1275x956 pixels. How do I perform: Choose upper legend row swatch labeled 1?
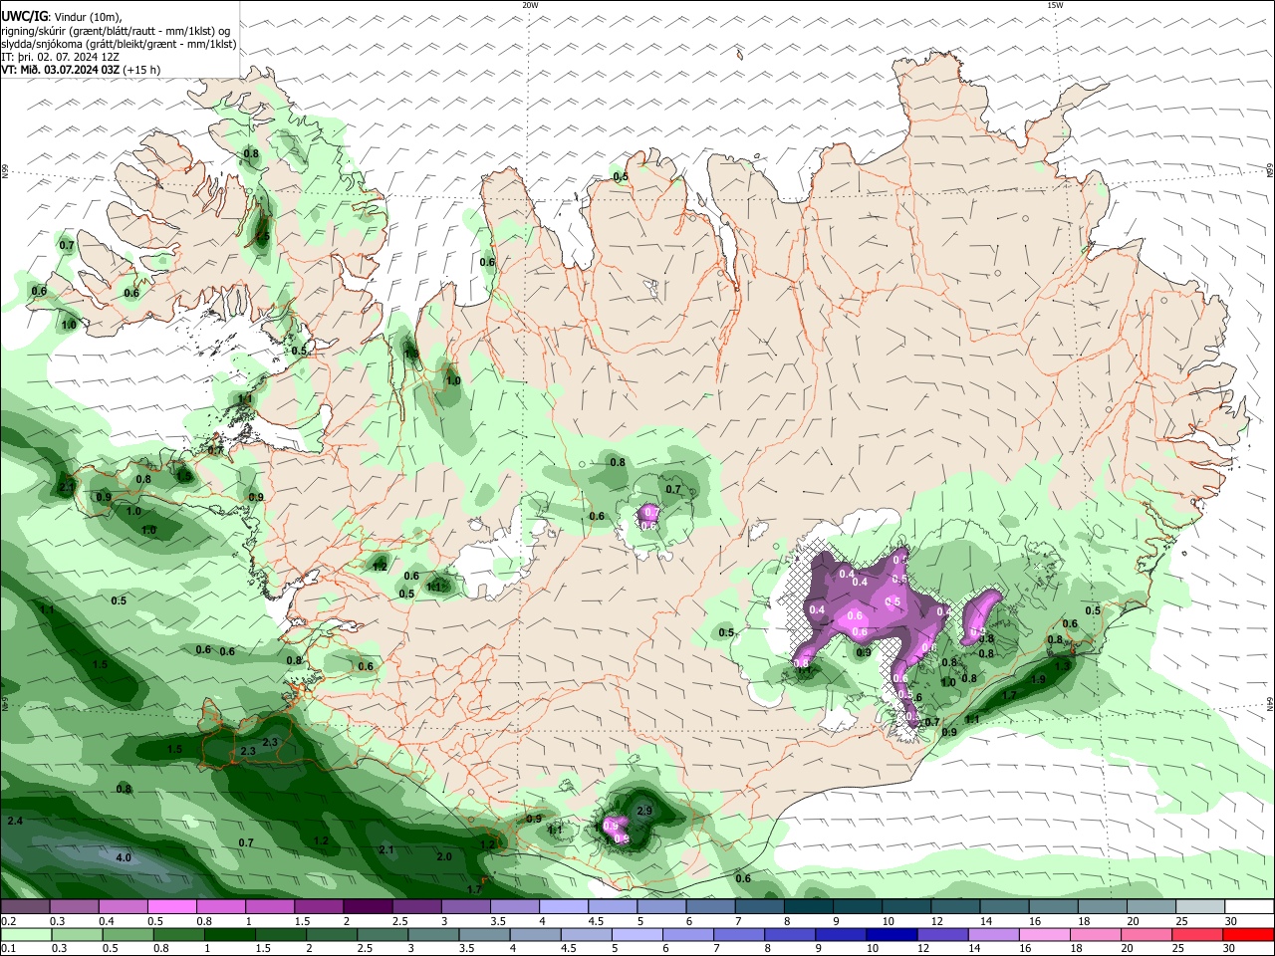(270, 906)
